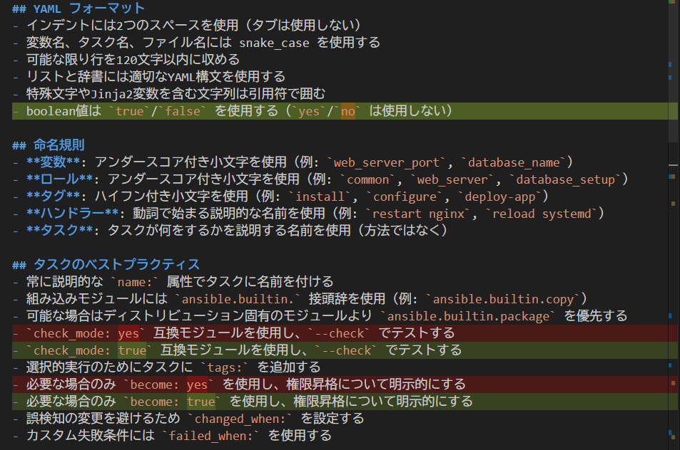
Task: Click the '**ロール**' bold label
Action: [x=60, y=179]
